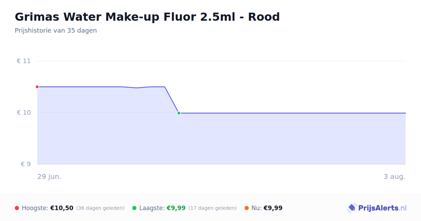Click the green lowest-price dot on chart line
421x221 pixels.
tap(179, 113)
